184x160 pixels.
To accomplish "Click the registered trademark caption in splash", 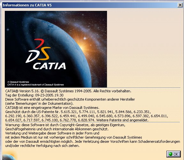I will (35, 85).
